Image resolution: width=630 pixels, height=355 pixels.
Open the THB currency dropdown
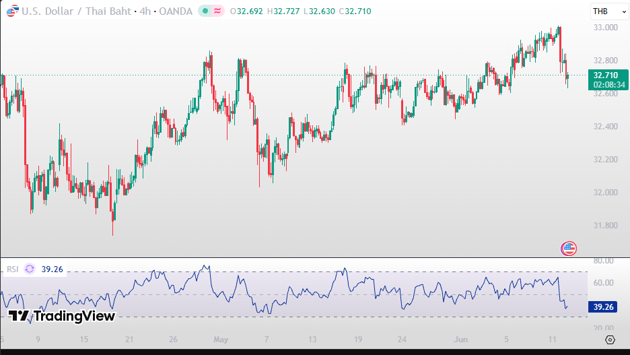point(609,11)
